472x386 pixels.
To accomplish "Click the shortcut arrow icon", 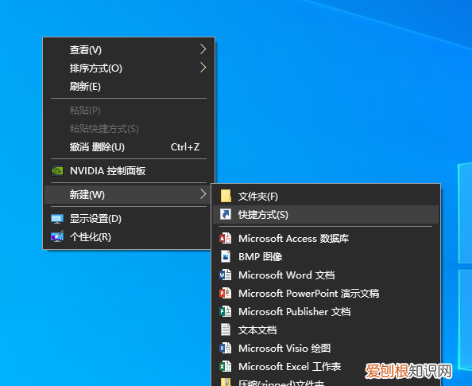I will 226,214.
